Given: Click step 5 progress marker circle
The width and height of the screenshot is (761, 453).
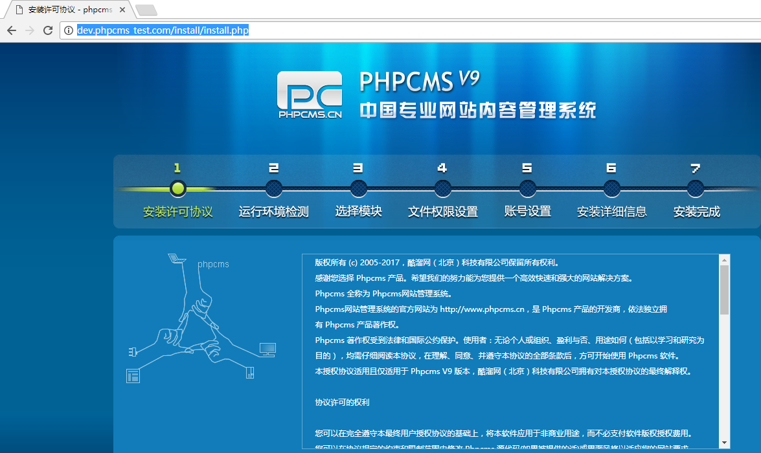Looking at the screenshot, I should (527, 188).
